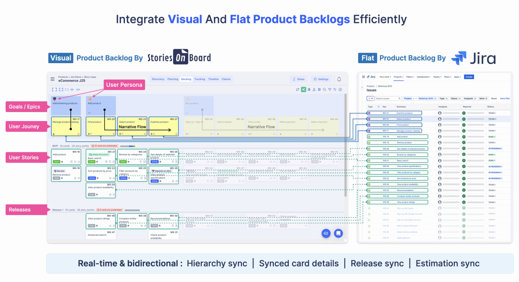
Task: Click the persona avatar on Add product goal card
Action: (x=90, y=99)
